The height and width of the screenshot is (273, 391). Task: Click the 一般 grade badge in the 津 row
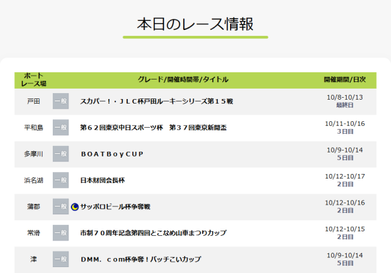tap(60, 259)
